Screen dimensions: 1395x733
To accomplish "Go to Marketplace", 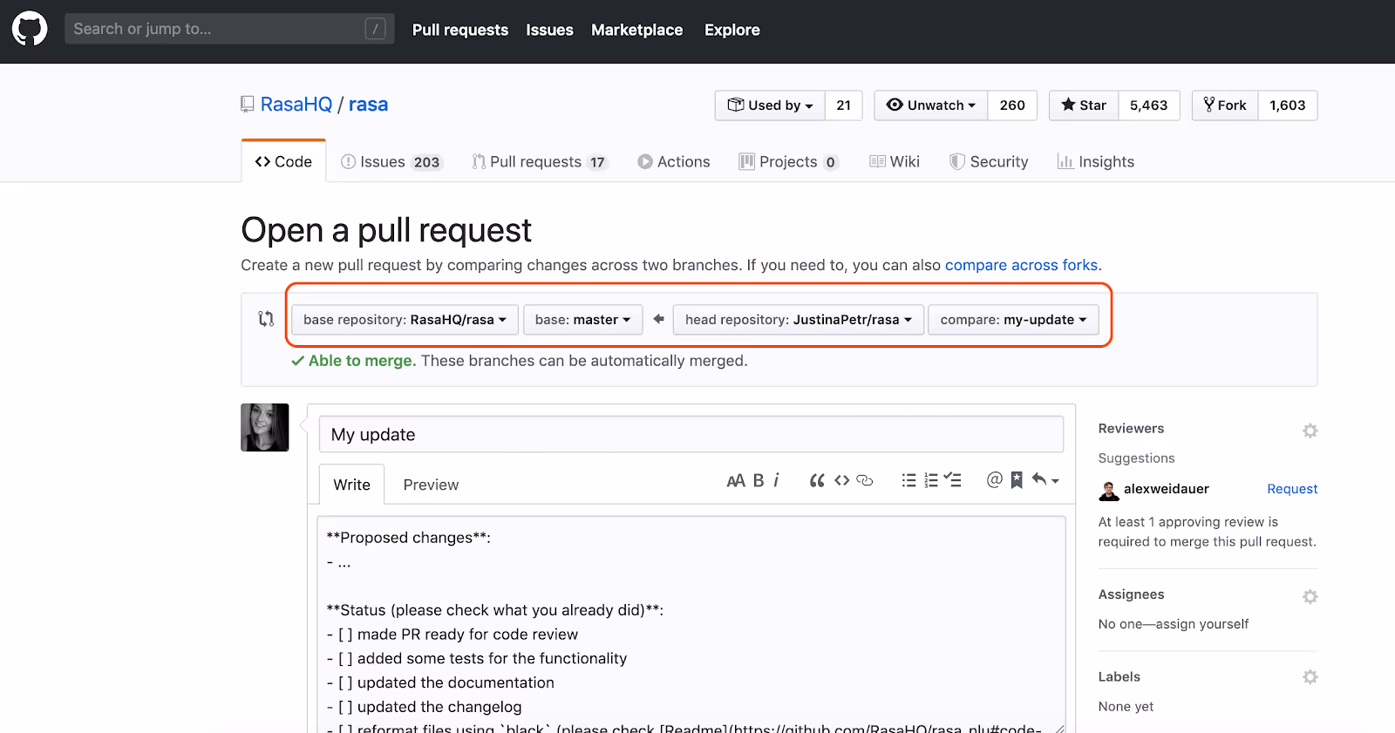I will click(636, 30).
